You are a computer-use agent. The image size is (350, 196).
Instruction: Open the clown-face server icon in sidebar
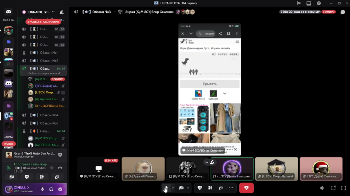pyautogui.click(x=8, y=30)
